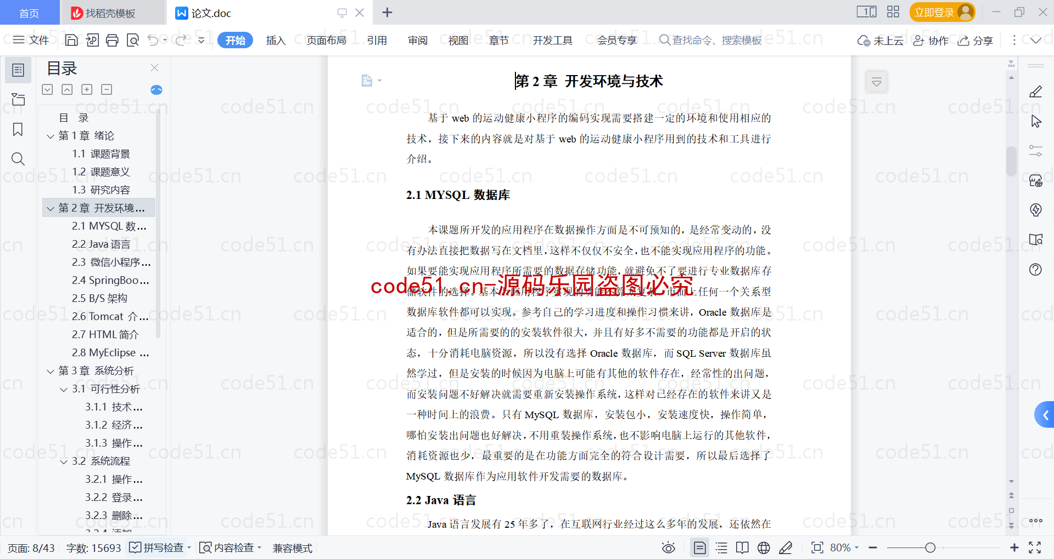Collapse the 第2章 开发环境 tree node
The width and height of the screenshot is (1054, 559).
(51, 208)
